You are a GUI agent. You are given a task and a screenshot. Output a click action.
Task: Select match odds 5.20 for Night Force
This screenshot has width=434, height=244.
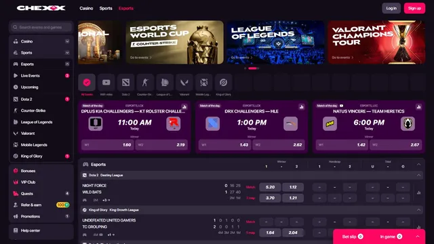tap(270, 187)
